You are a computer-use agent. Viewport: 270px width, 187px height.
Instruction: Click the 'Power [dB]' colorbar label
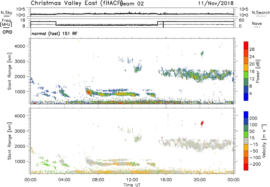(x=258, y=71)
